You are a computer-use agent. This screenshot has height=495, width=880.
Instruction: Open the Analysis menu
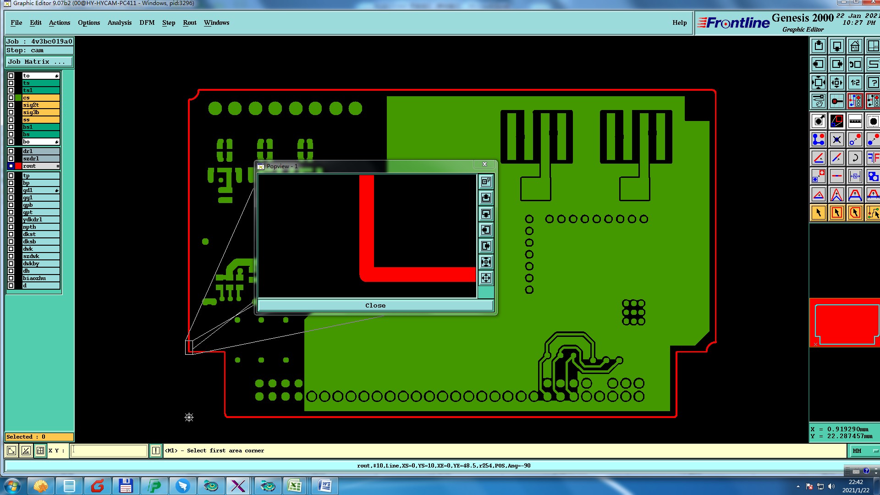(x=119, y=22)
